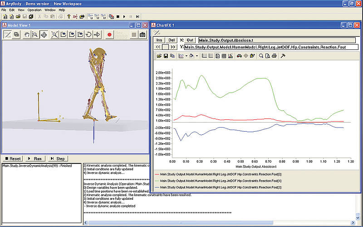This screenshot has width=363, height=227.
Task: Open the File menu
Action: pyautogui.click(x=4, y=10)
